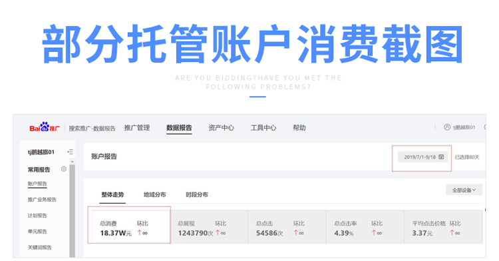
Task: Expand the 全部设备 dropdown
Action: click(x=464, y=190)
